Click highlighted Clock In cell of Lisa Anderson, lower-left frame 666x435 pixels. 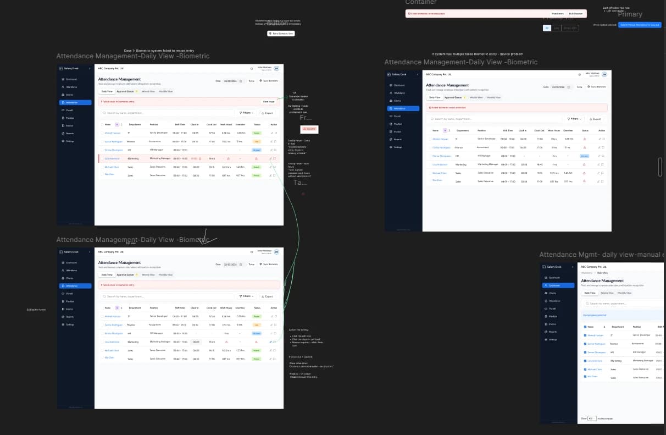point(196,342)
